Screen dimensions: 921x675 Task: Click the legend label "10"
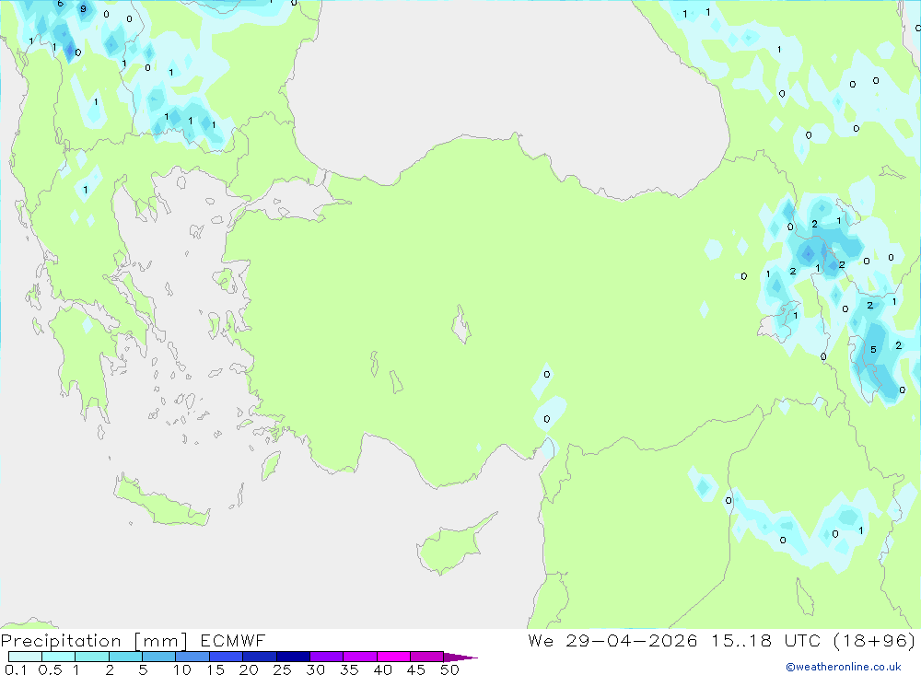181,669
